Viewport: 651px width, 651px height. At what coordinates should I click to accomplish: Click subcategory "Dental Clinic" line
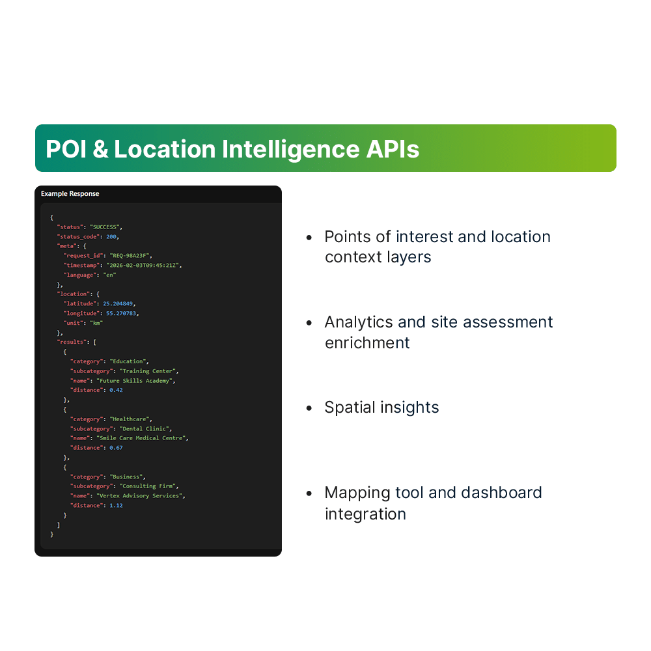point(121,429)
